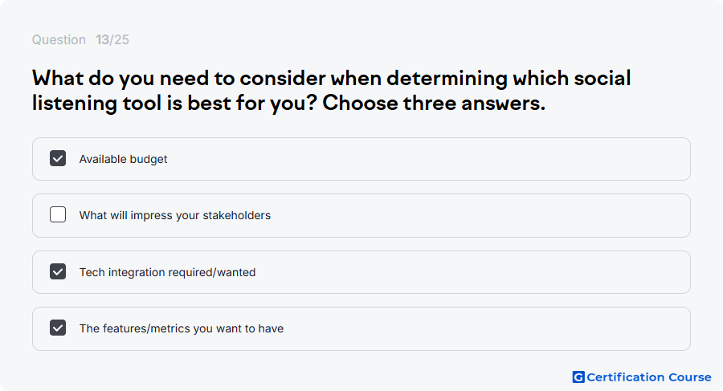Click the current question number 13
This screenshot has width=723, height=391.
pyautogui.click(x=102, y=39)
